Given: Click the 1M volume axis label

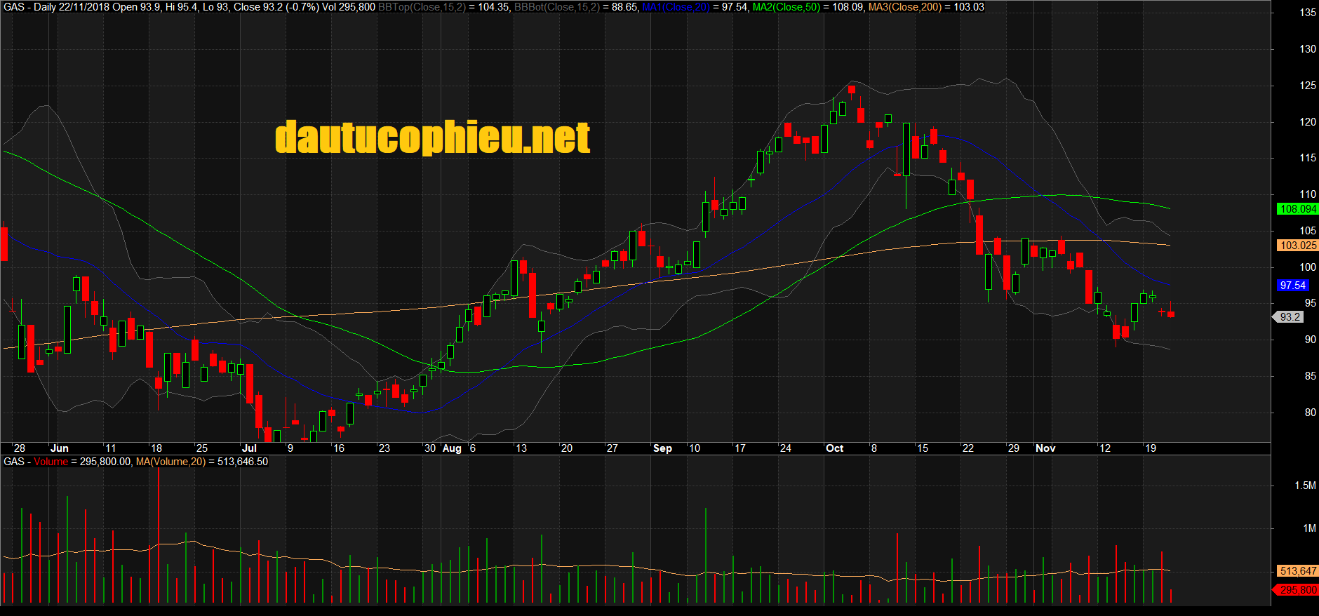Looking at the screenshot, I should pyautogui.click(x=1309, y=528).
